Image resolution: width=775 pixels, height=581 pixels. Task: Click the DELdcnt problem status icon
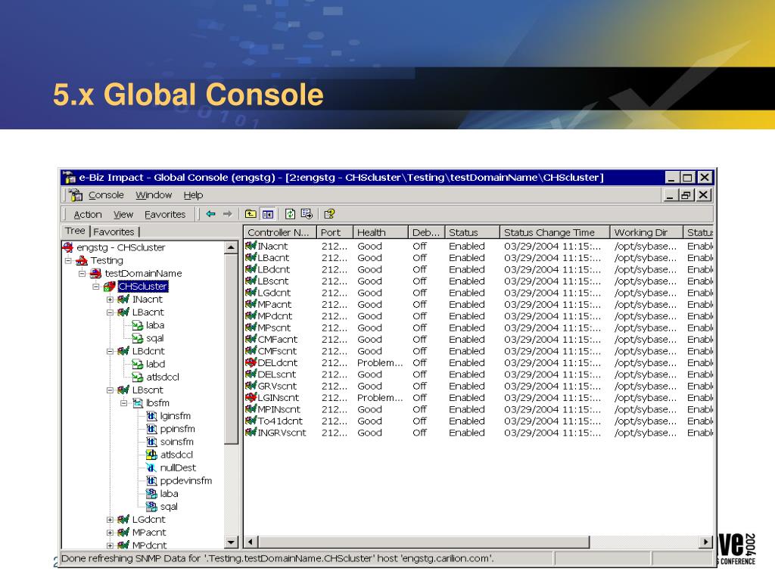point(251,362)
